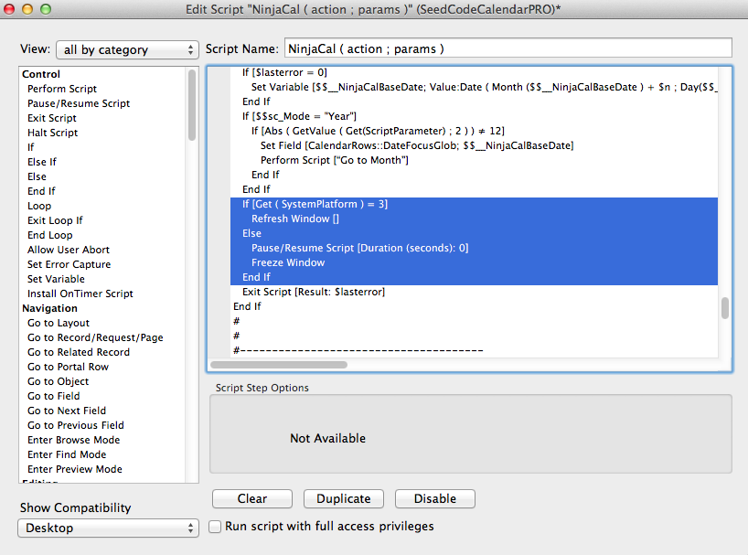Select Pause/Resume Script in the step list
Viewport: 748px width, 555px height.
pyautogui.click(x=79, y=103)
